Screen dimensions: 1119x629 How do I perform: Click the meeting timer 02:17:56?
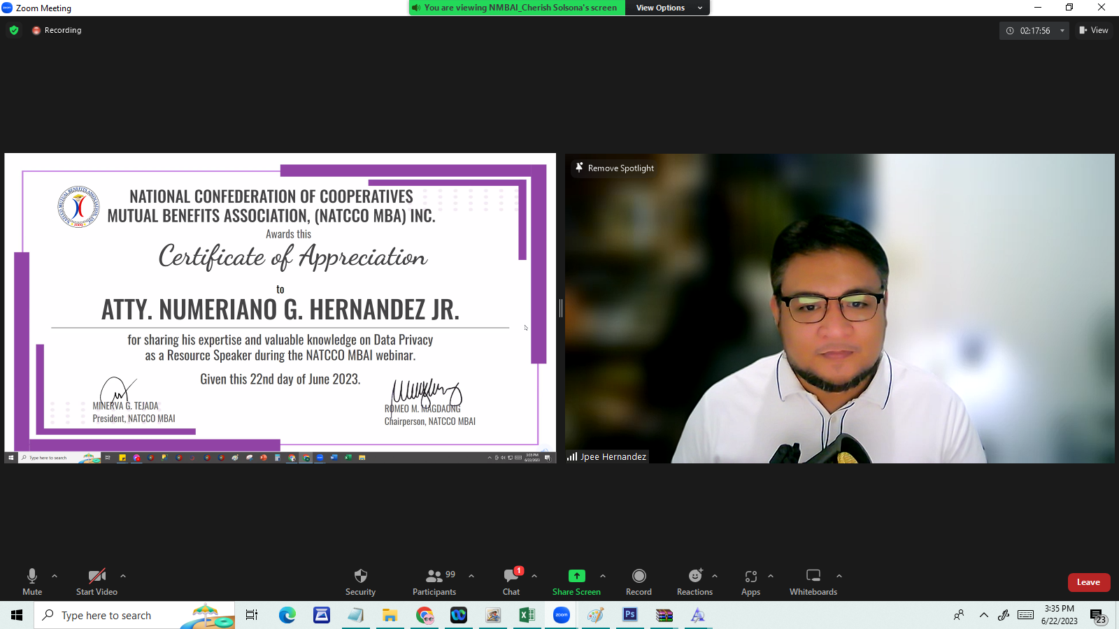click(1034, 31)
